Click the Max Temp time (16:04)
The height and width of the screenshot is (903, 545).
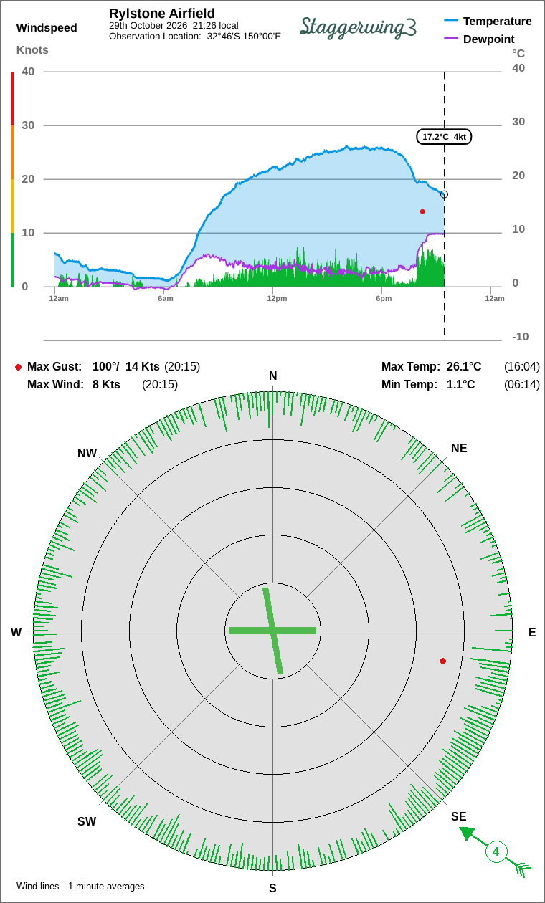point(522,367)
